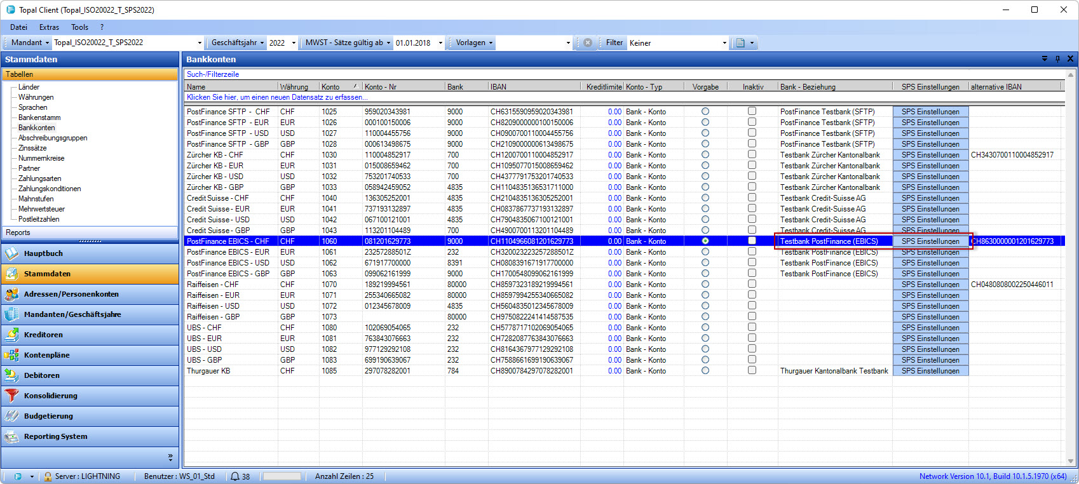This screenshot has width=1079, height=484.
Task: Pin the Bankkonten panel with the pin icon
Action: (x=1057, y=59)
